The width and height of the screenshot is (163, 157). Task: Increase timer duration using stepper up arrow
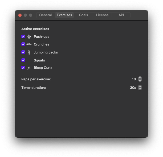tap(140, 86)
